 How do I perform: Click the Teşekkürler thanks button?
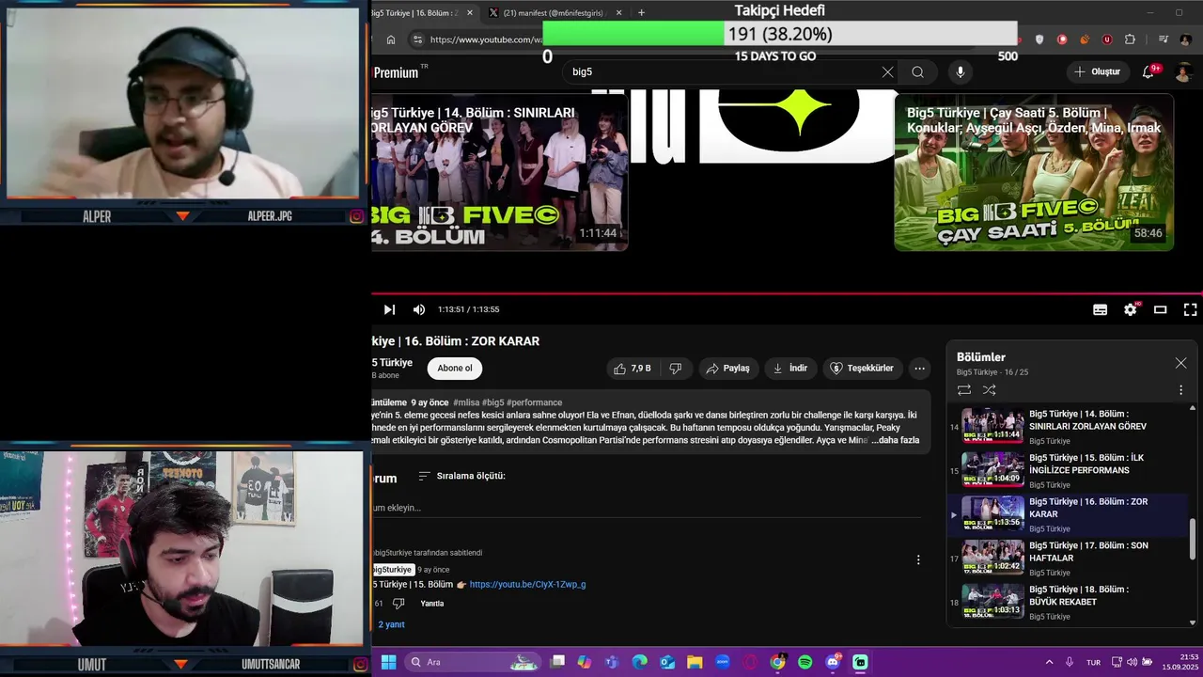tap(862, 369)
